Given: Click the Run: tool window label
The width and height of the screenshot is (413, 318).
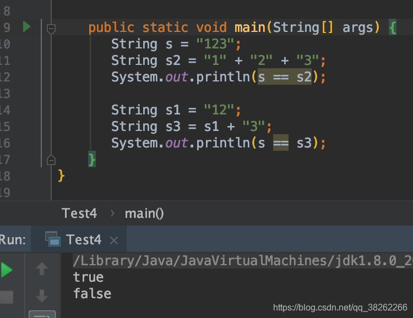Looking at the screenshot, I should tap(13, 240).
